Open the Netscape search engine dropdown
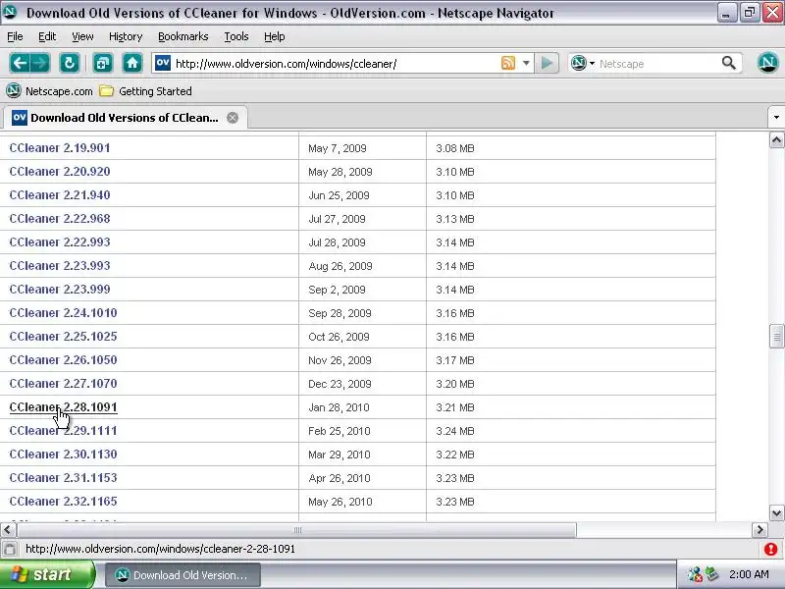Viewport: 785px width, 589px height. tap(583, 63)
